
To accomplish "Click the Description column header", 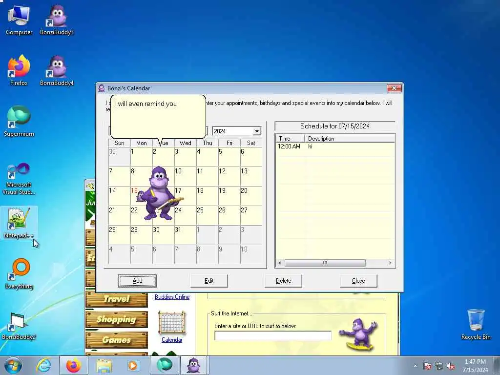I will tap(350, 139).
